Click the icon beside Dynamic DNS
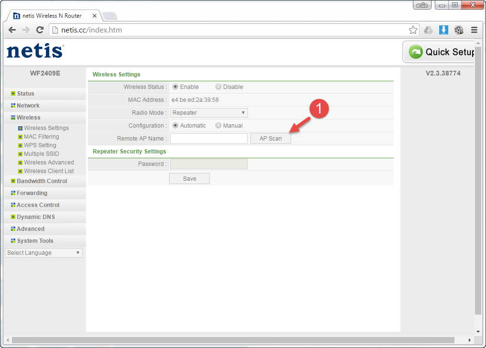This screenshot has width=486, height=348. coord(13,217)
